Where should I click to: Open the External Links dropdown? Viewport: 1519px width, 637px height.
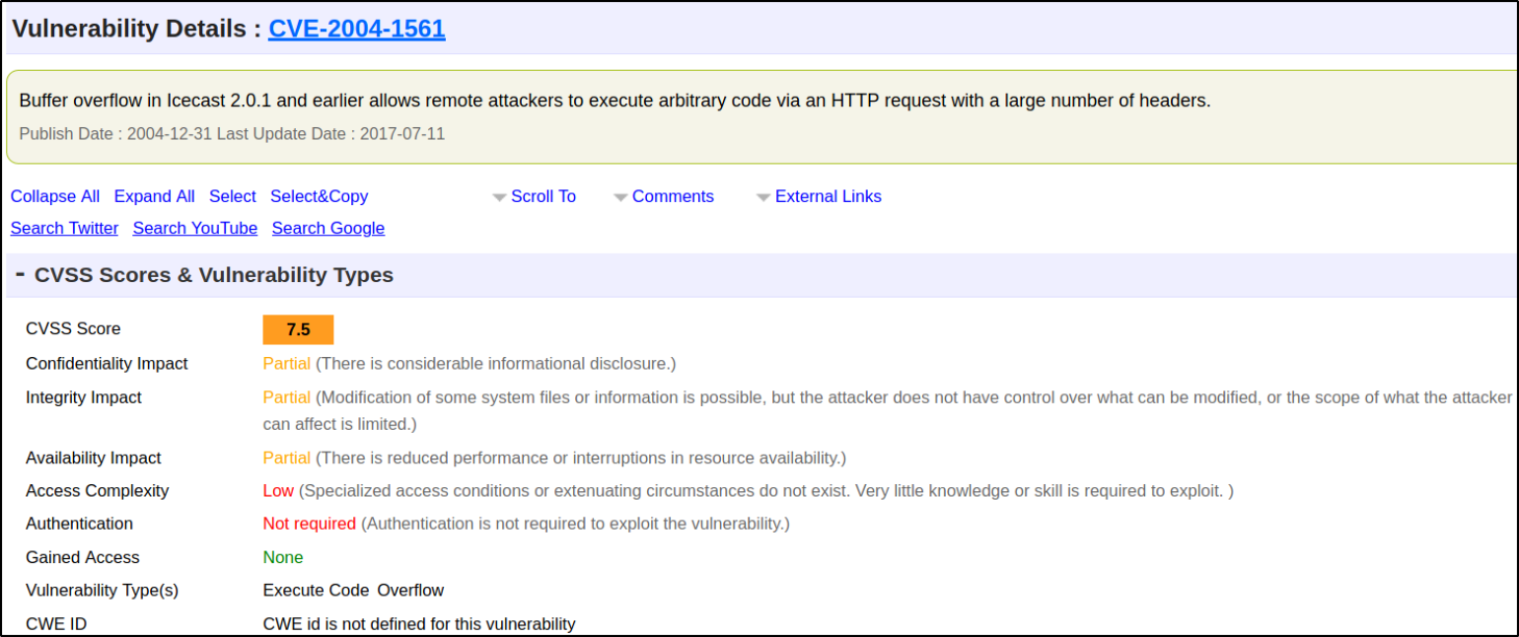[829, 196]
